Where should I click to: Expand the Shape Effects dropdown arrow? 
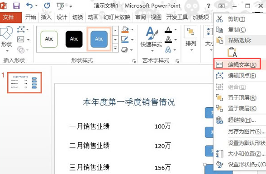pos(132,50)
